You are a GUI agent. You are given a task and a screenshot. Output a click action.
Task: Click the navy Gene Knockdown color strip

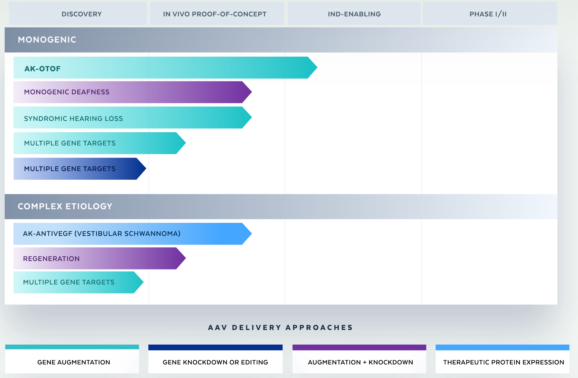click(x=215, y=347)
